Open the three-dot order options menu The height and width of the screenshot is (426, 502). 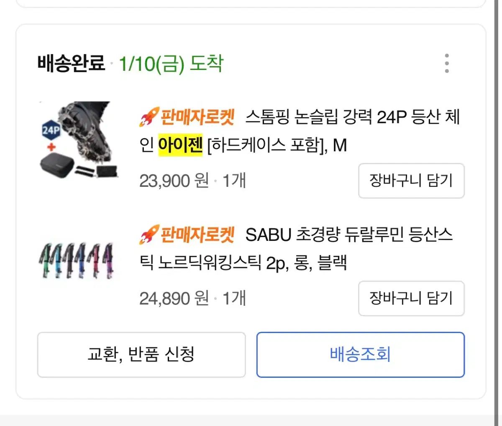click(447, 64)
